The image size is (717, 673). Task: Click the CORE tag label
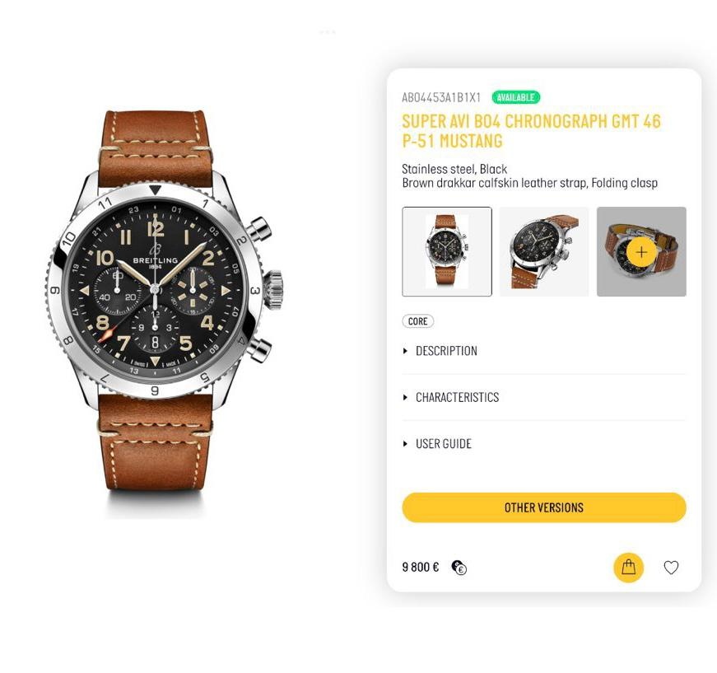(417, 321)
